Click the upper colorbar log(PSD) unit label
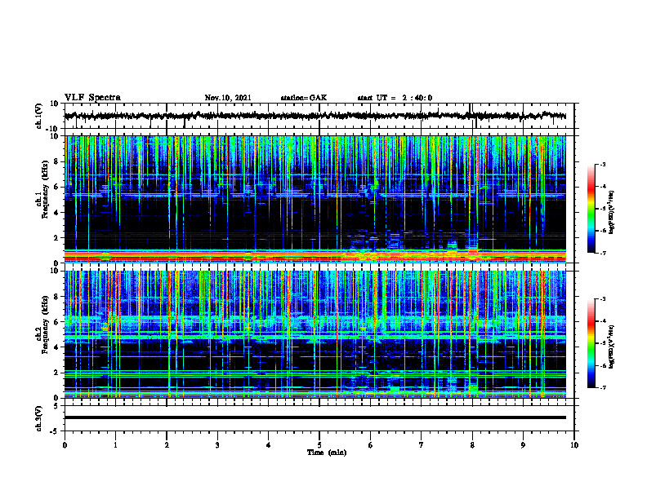 coord(612,213)
